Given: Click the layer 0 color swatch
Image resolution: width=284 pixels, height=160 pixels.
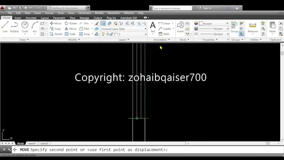Looking at the screenshot, I should pyautogui.click(x=116, y=34).
